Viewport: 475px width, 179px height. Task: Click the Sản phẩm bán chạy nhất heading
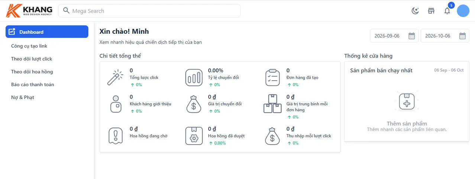click(x=381, y=70)
